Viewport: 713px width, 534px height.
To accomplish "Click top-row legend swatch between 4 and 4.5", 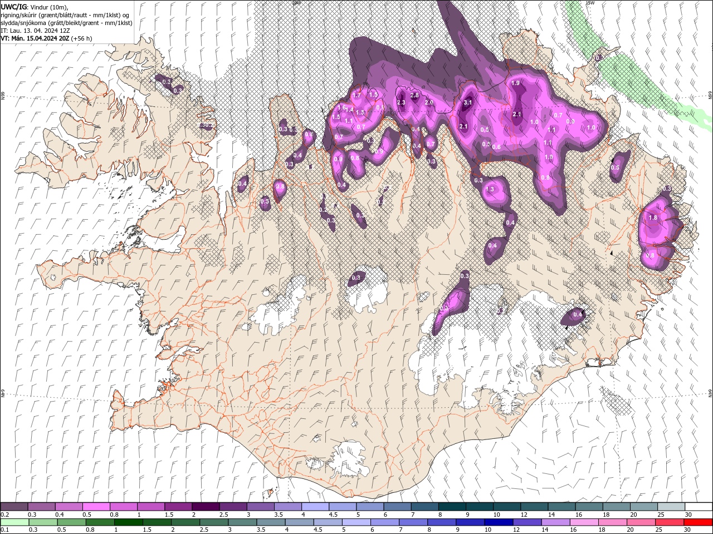I will pyautogui.click(x=315, y=507).
